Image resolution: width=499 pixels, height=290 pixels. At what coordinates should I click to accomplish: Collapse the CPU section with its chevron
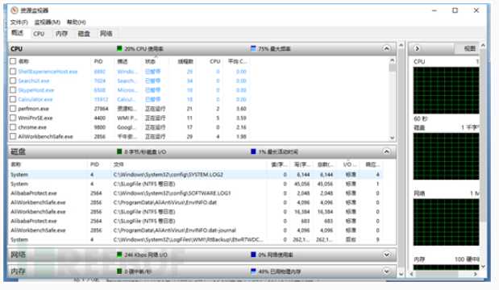point(386,48)
